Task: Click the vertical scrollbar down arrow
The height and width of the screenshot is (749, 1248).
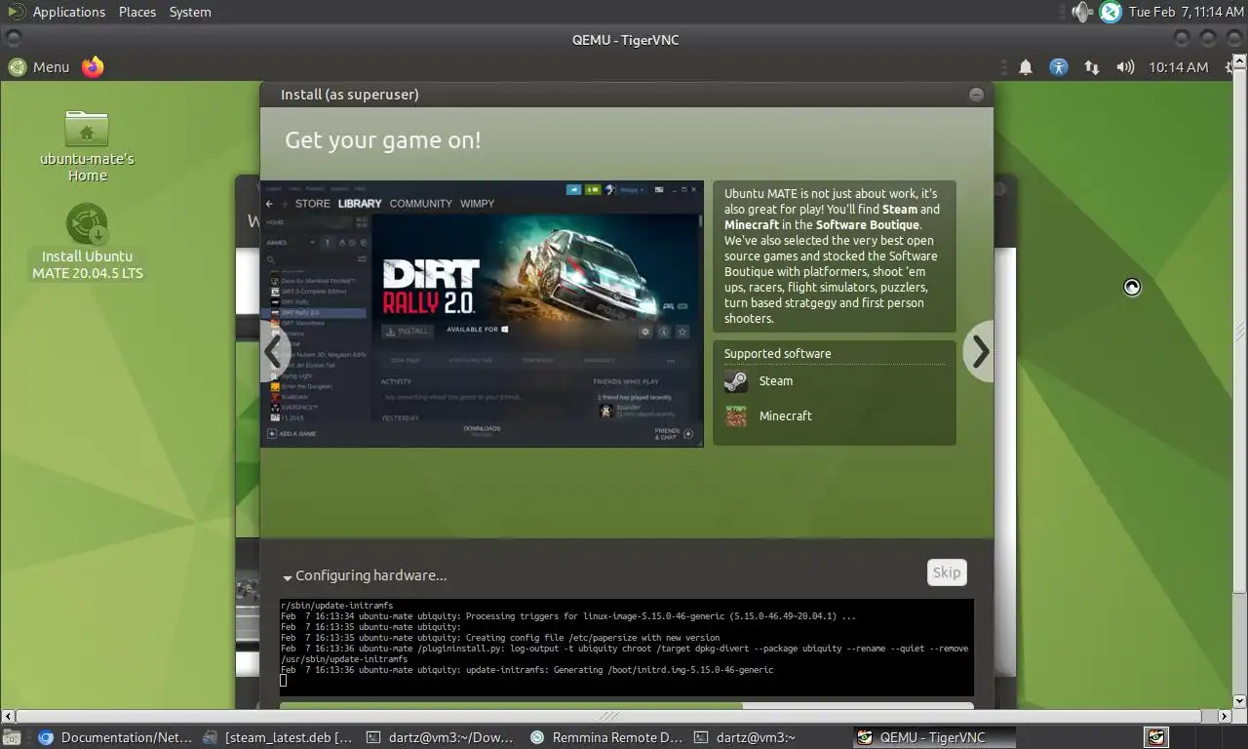Action: [x=1240, y=701]
